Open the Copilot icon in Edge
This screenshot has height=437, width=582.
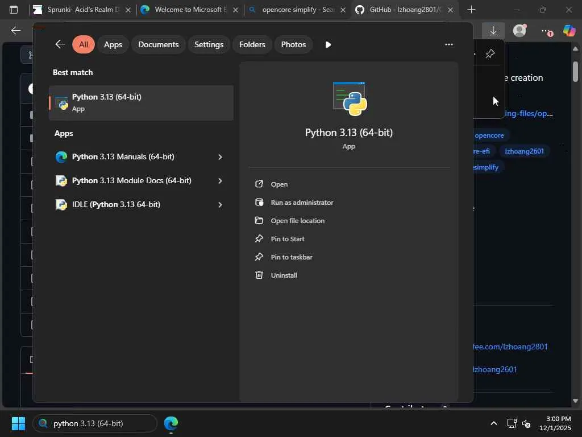[x=569, y=31]
